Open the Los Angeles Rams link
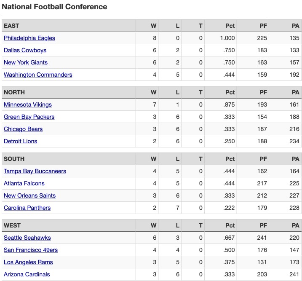Image resolution: width=302 pixels, height=281 pixels. coord(28,262)
